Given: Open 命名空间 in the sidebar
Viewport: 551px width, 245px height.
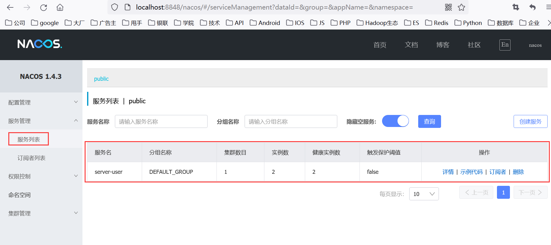Looking at the screenshot, I should point(19,195).
